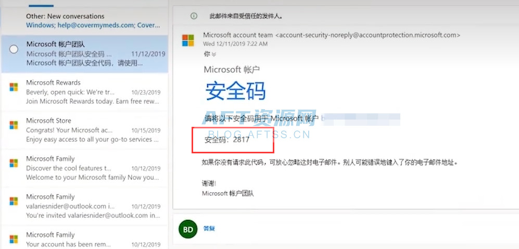
Task: Click the logo beside valariesnider@outlook.com invite email
Action: 14,201
